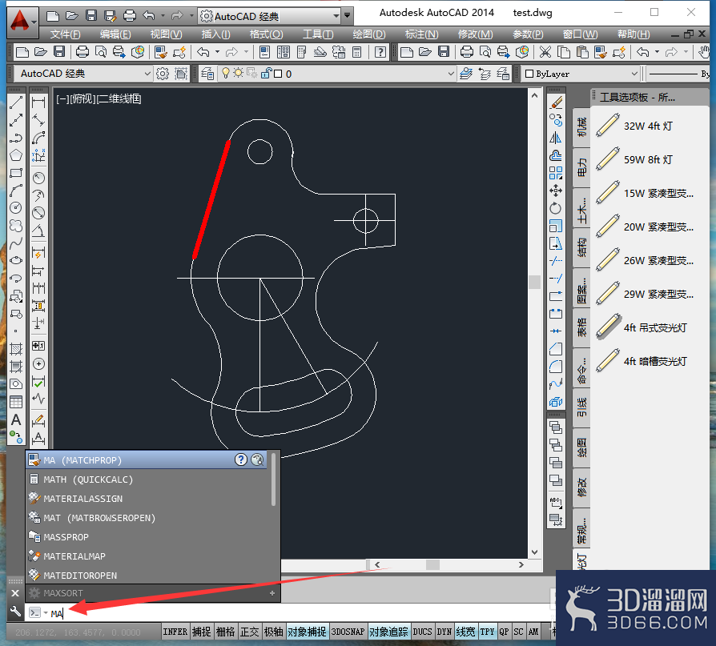This screenshot has height=646, width=716.
Task: Toggle 正交 ortho mode in status bar
Action: [249, 632]
